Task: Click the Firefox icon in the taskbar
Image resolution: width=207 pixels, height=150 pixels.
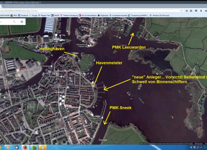Action: click(x=25, y=147)
